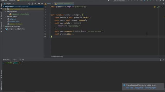This screenshot has height=92, width=165.
Task: Hide the Terminal panel
Action: 163,60
